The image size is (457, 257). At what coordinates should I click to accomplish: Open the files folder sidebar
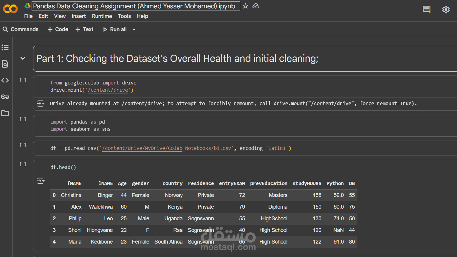pos(5,113)
